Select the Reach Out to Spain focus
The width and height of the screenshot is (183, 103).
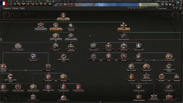tap(131, 68)
